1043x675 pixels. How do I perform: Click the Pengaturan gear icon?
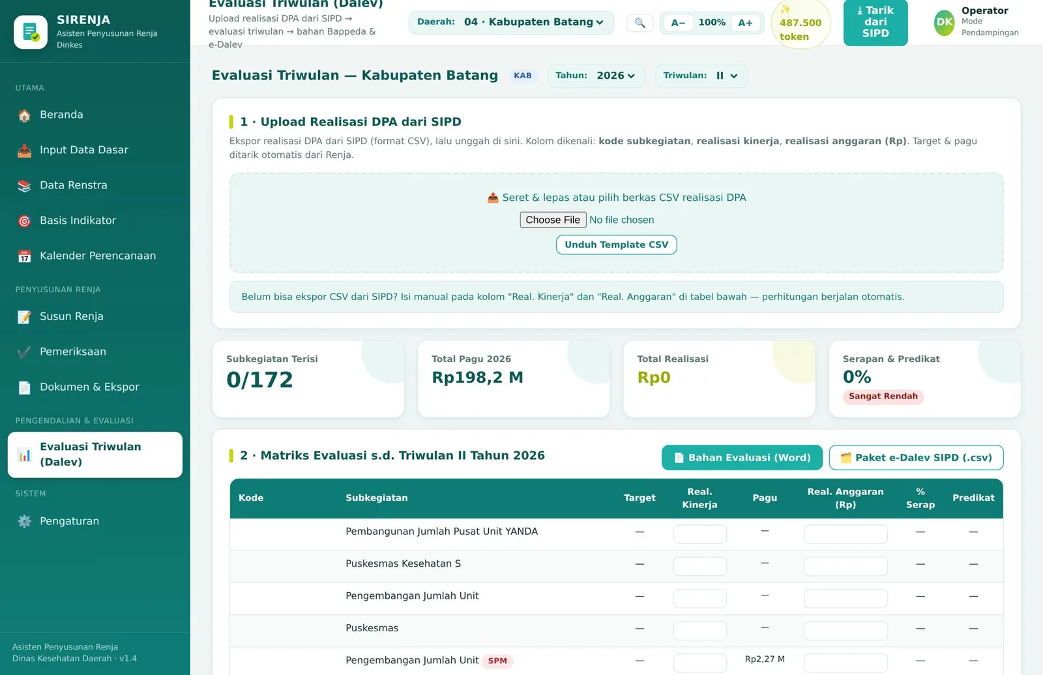coord(24,521)
